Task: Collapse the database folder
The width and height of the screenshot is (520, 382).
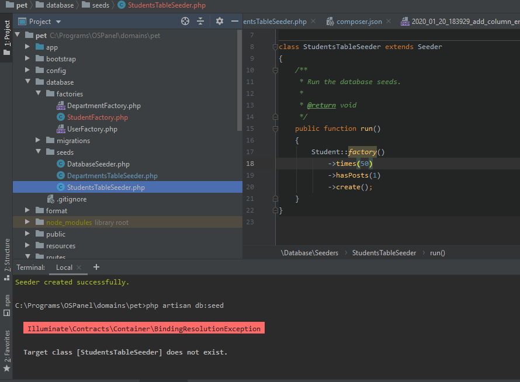Action: tap(27, 82)
